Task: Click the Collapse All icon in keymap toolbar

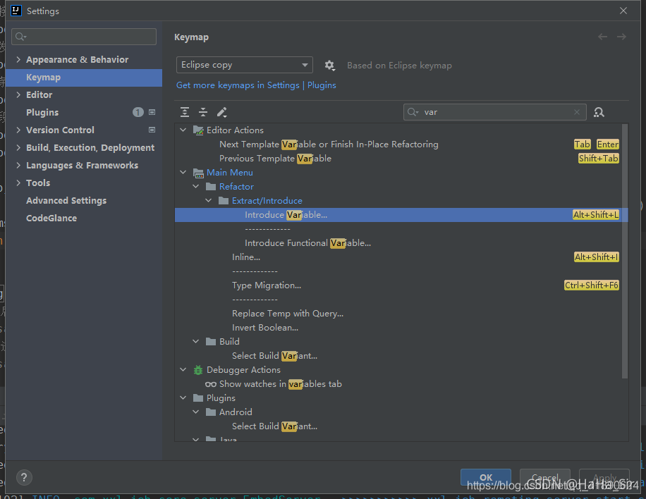Action: [203, 112]
